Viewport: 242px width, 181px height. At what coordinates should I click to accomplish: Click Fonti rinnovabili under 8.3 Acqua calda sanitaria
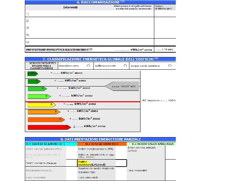pos(137,170)
